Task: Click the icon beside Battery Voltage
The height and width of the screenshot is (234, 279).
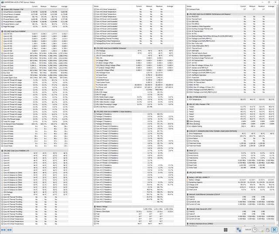Action: (x=187, y=180)
